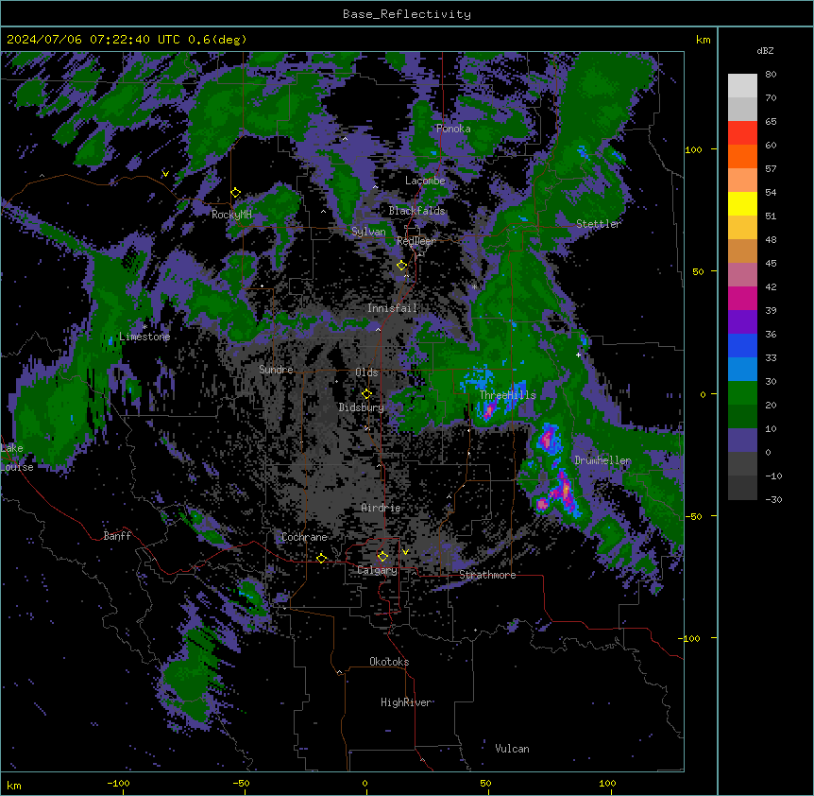Viewport: 814px width, 796px height.
Task: Click the HighRiver label
Action: point(406,702)
